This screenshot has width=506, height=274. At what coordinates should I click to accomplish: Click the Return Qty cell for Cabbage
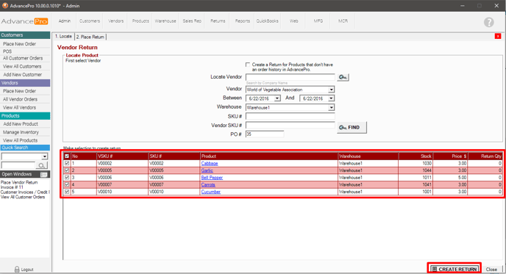(x=485, y=163)
